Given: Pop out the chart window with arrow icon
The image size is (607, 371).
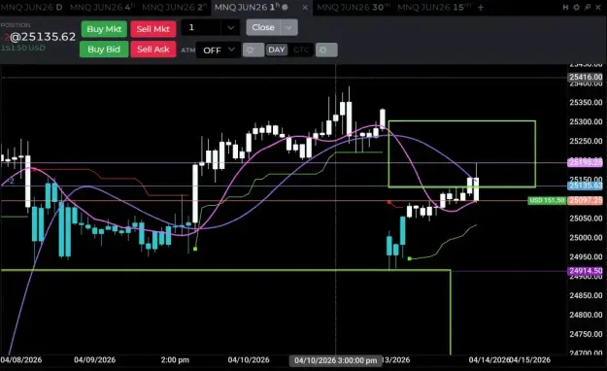Looking at the screenshot, I should click(588, 8).
